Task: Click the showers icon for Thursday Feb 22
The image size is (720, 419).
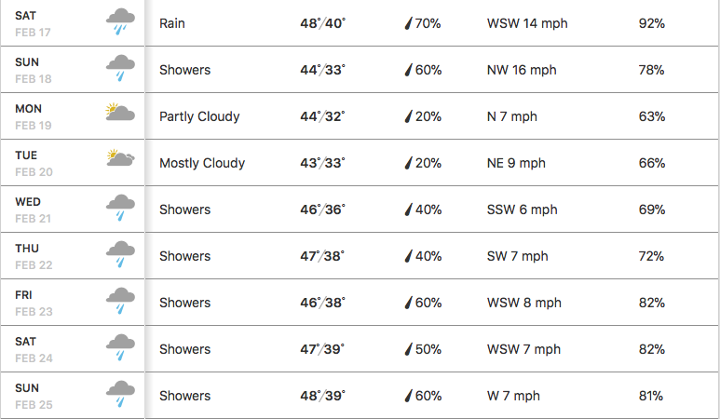Action: click(x=120, y=254)
